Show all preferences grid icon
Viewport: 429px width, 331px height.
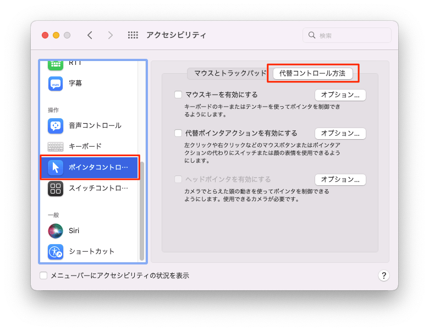tap(133, 35)
